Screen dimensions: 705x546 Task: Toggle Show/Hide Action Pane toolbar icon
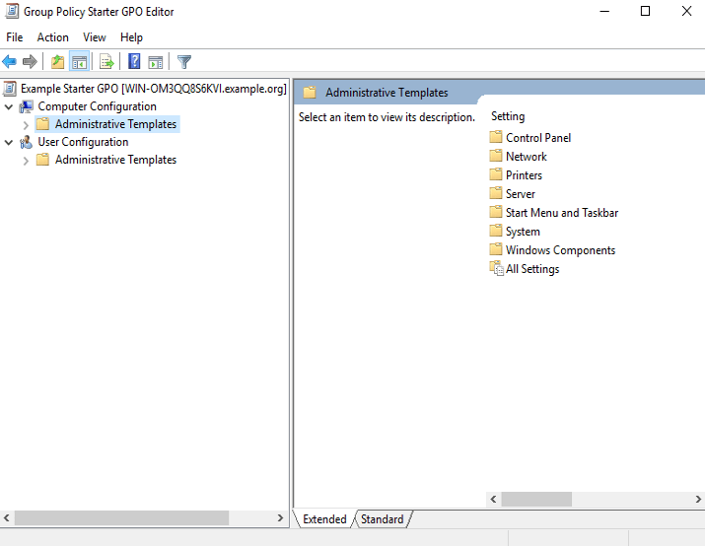156,61
